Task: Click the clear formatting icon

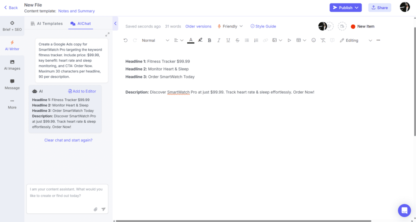Action: tap(323, 40)
